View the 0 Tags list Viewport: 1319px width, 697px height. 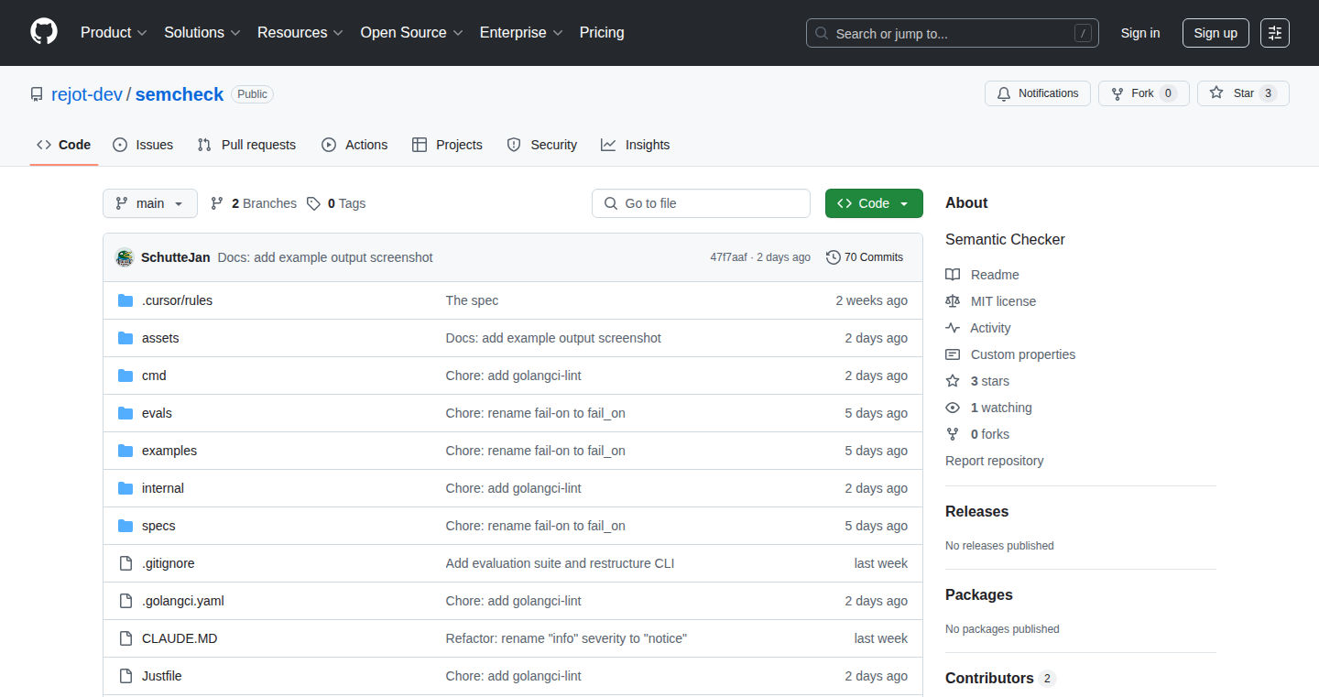pyautogui.click(x=336, y=203)
